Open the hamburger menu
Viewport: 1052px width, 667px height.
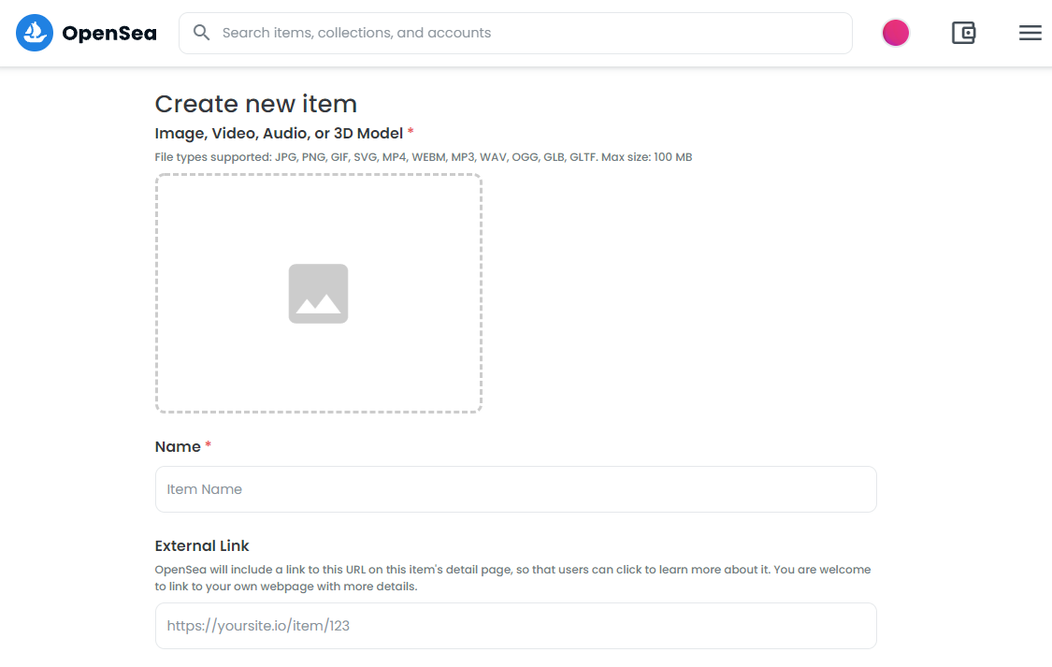(1030, 33)
